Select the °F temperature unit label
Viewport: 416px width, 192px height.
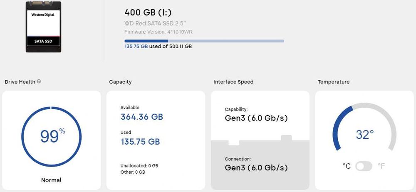(x=381, y=166)
